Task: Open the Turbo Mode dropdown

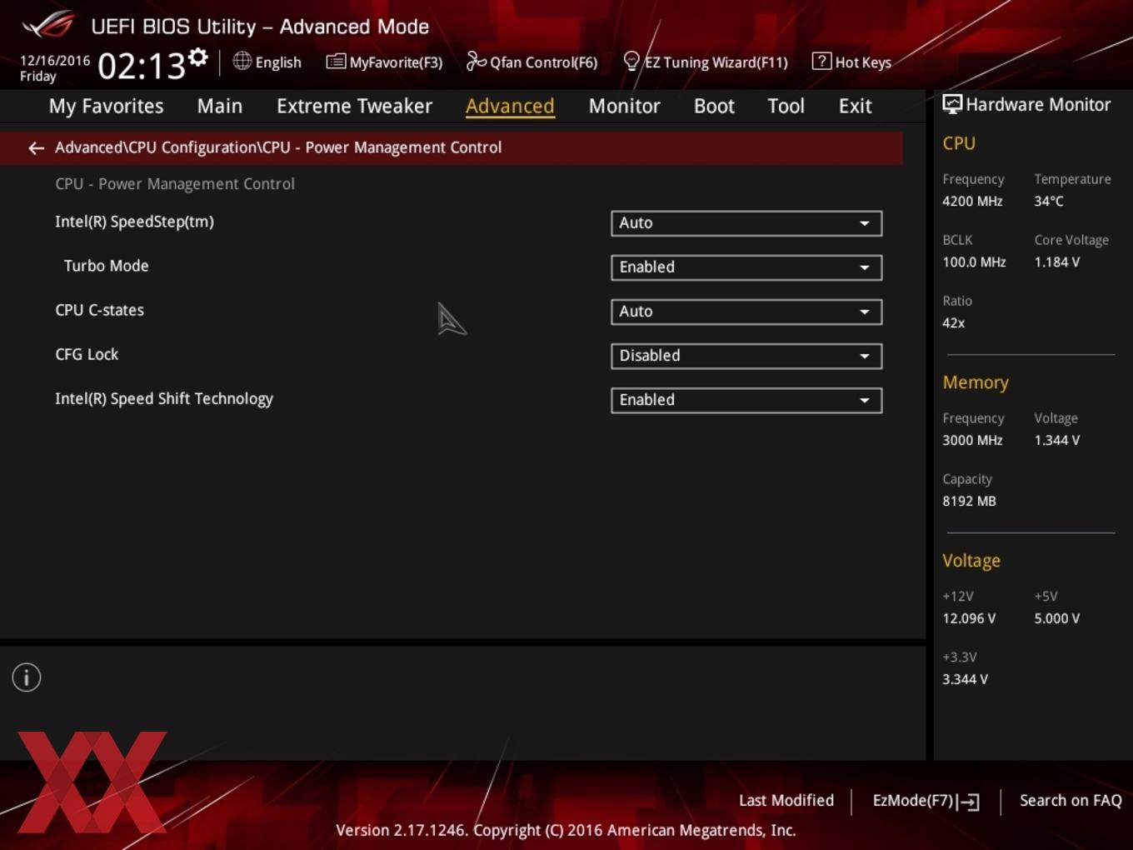Action: point(746,267)
